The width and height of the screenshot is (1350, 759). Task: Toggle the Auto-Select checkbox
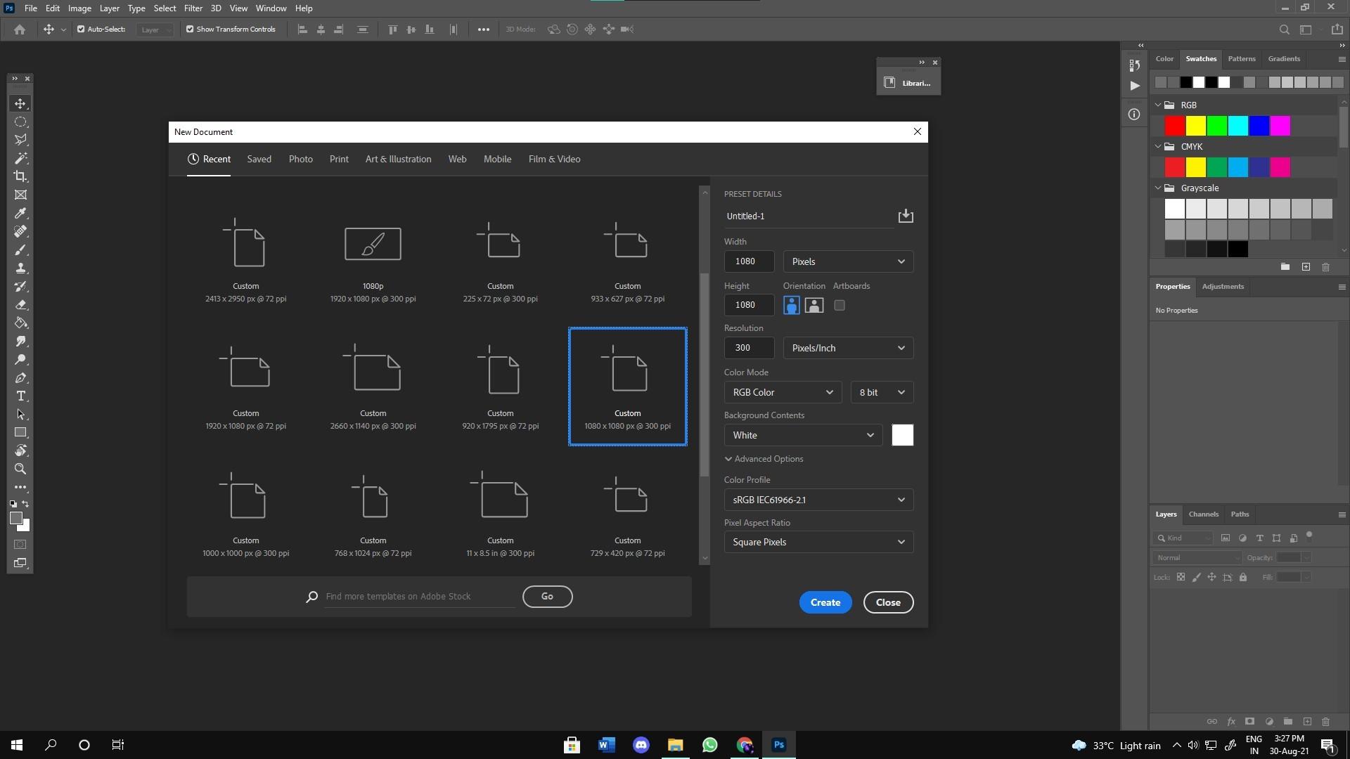pyautogui.click(x=81, y=30)
